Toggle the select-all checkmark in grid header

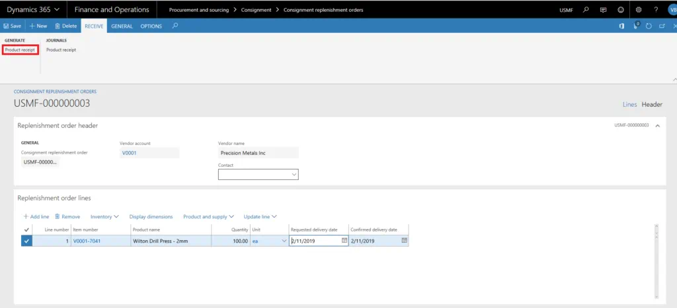pyautogui.click(x=26, y=230)
